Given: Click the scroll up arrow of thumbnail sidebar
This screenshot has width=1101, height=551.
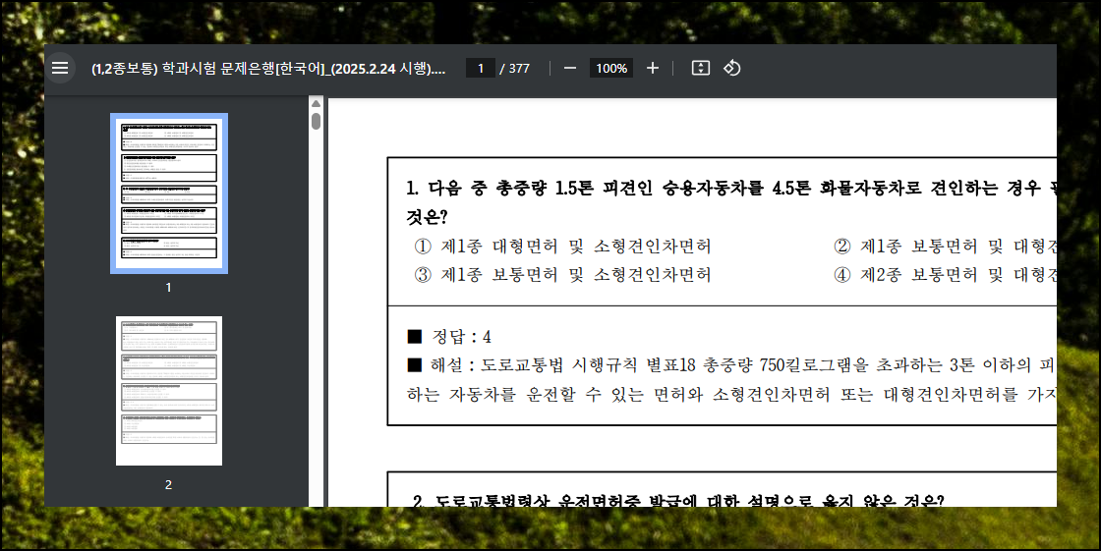Looking at the screenshot, I should 316,104.
